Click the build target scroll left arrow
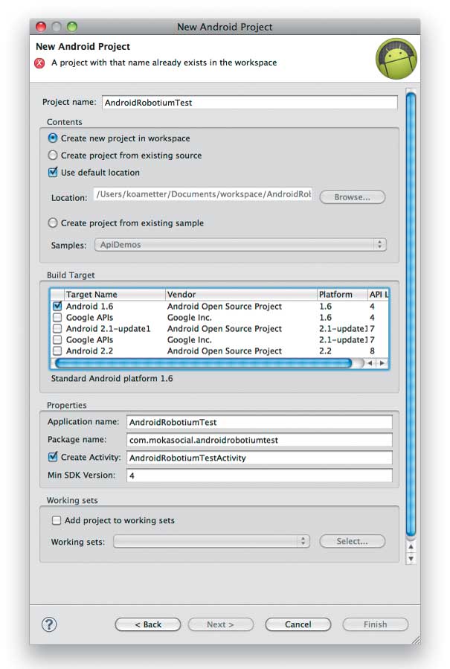Viewport: 450px width, 669px height. coord(370,363)
